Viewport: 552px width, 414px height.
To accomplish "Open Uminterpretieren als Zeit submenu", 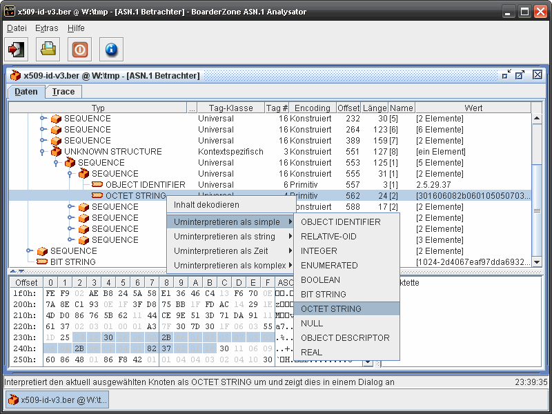I will tap(230, 250).
